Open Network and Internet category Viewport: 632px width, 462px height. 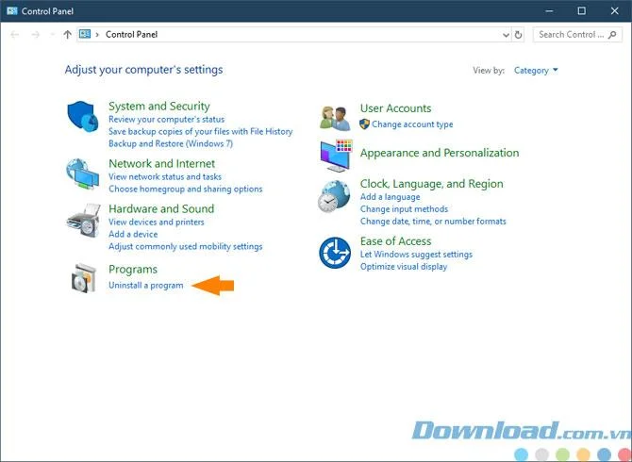(x=161, y=163)
